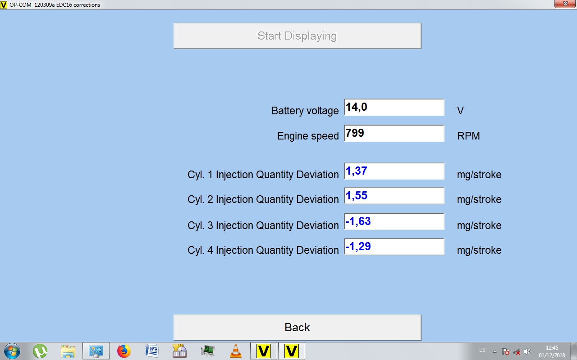
Task: Click the OP-COM icon in title bar
Action: [4, 4]
